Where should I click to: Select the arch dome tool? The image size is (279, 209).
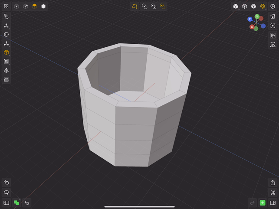point(6,79)
